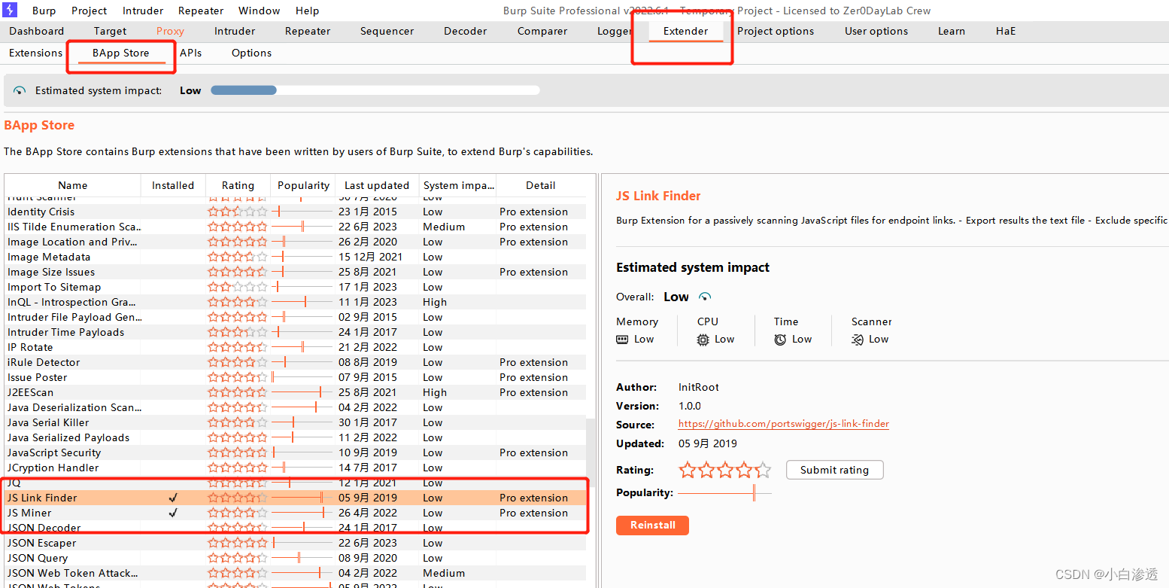The width and height of the screenshot is (1169, 588).
Task: Switch to the Learn tab
Action: [952, 31]
